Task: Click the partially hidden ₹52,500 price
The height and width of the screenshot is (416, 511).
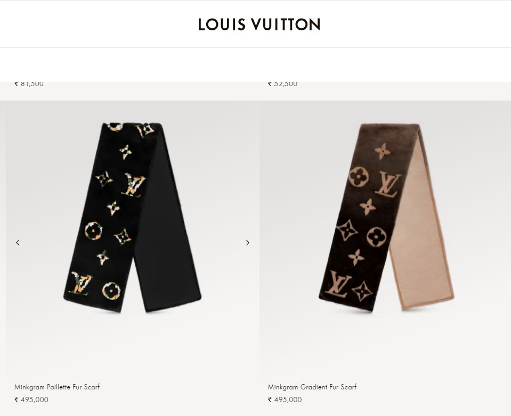Action: (282, 84)
